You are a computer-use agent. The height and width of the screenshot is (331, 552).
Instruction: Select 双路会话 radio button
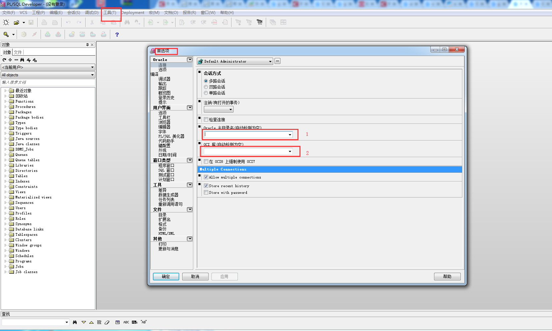(x=206, y=87)
